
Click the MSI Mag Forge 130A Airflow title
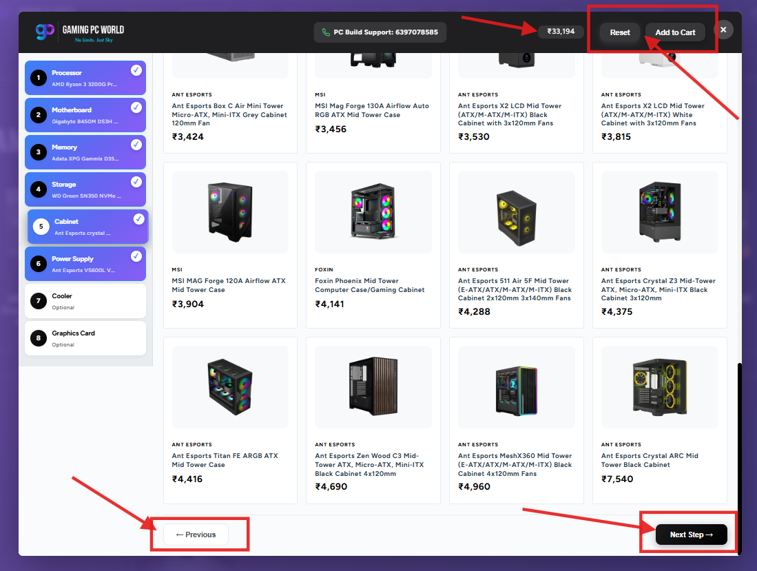372,110
